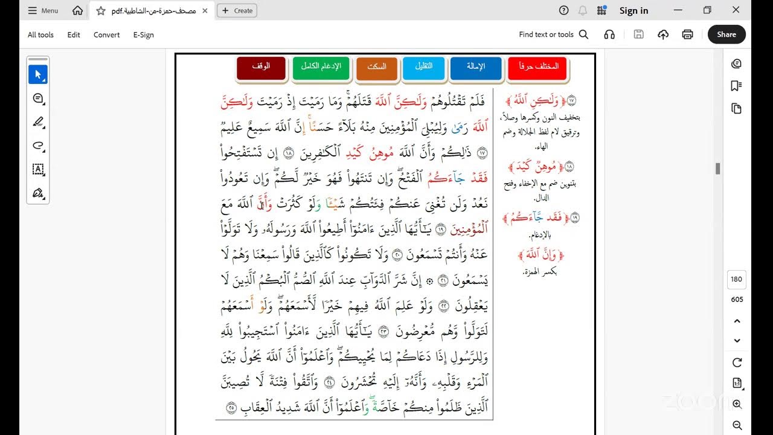Open All tools menu
773x435 pixels.
[40, 34]
